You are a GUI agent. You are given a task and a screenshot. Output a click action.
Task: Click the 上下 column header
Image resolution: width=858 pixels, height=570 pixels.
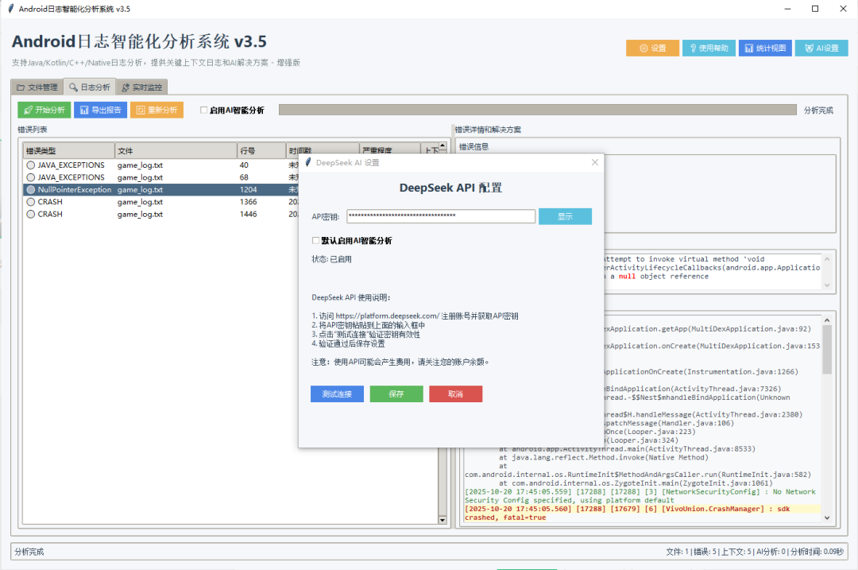point(431,150)
